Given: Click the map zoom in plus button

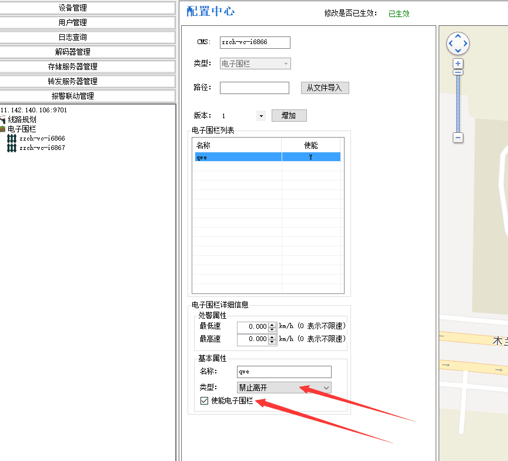Looking at the screenshot, I should 458,64.
